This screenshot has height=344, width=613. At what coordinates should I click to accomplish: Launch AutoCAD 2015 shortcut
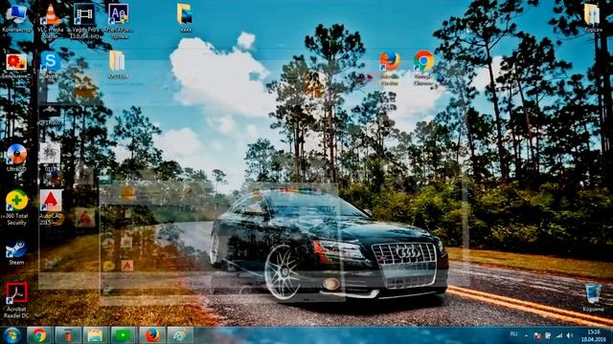pyautogui.click(x=51, y=207)
